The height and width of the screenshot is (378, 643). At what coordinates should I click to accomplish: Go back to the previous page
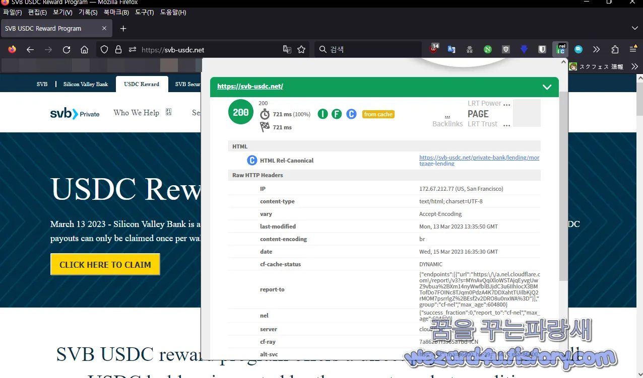point(30,49)
